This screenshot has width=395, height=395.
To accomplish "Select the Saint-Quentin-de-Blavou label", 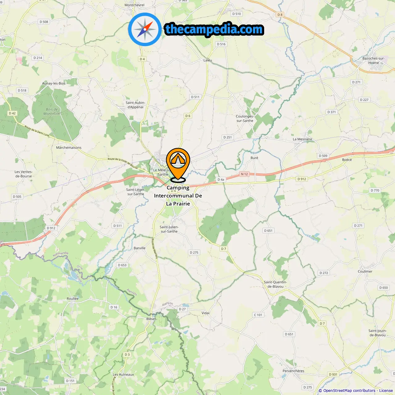I will click(x=275, y=284).
